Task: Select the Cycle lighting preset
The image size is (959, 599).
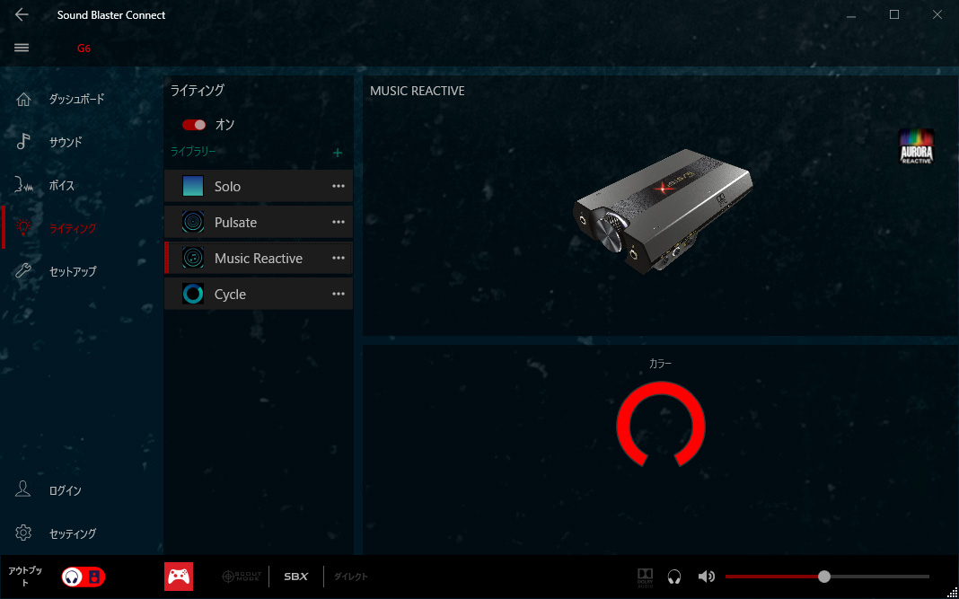Action: click(258, 294)
